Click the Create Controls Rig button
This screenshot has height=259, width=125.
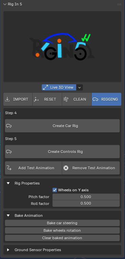coord(62,152)
